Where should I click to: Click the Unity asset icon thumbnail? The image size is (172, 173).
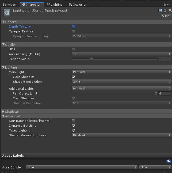tap(7, 13)
